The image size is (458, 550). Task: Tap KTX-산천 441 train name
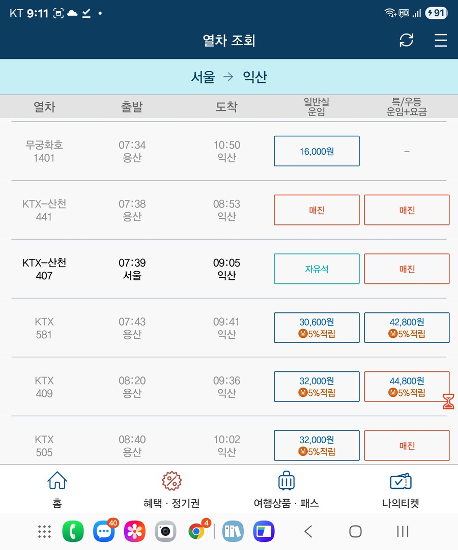(x=44, y=210)
